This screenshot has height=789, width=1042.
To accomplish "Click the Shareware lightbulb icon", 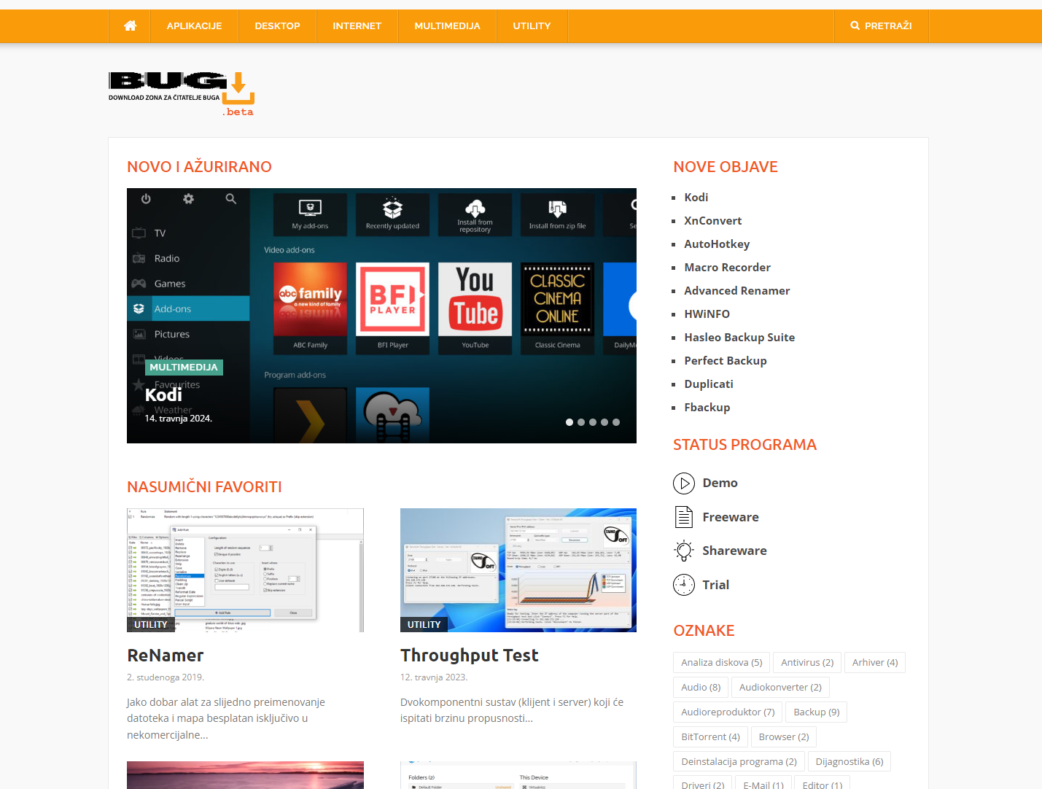I will [x=683, y=551].
